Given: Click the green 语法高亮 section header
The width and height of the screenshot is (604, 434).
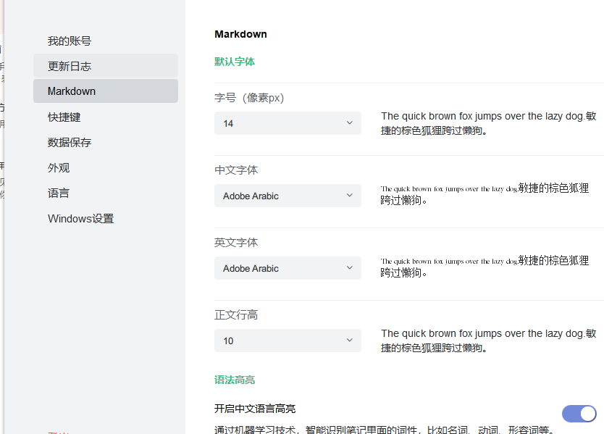Looking at the screenshot, I should tap(235, 379).
